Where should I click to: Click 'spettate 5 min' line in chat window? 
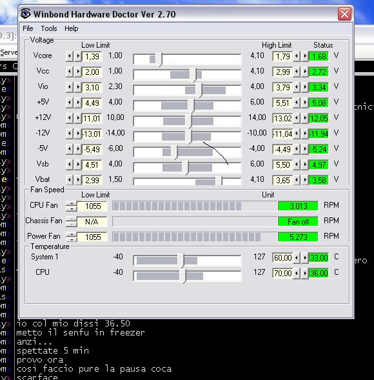pyautogui.click(x=53, y=351)
